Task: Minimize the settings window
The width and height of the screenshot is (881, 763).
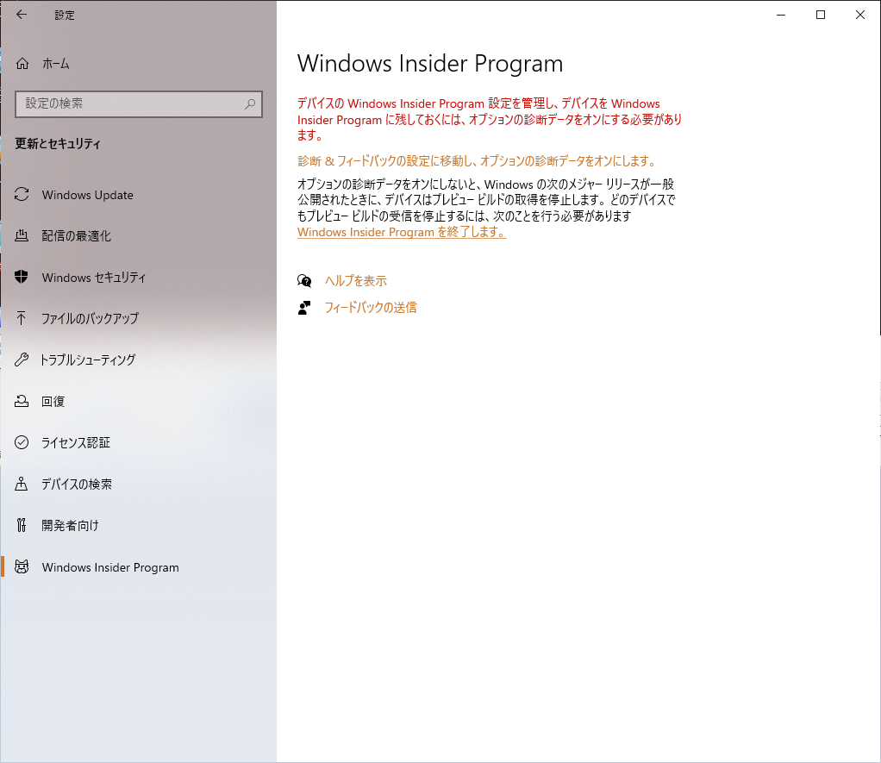Action: 781,16
